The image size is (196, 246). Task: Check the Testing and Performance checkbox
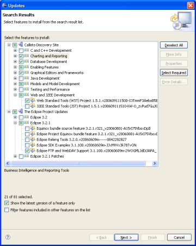coord(21,89)
